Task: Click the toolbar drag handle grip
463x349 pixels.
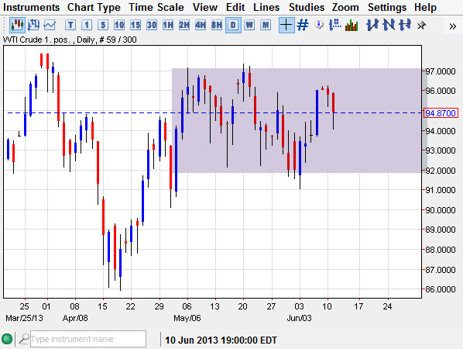Action: pyautogui.click(x=4, y=25)
